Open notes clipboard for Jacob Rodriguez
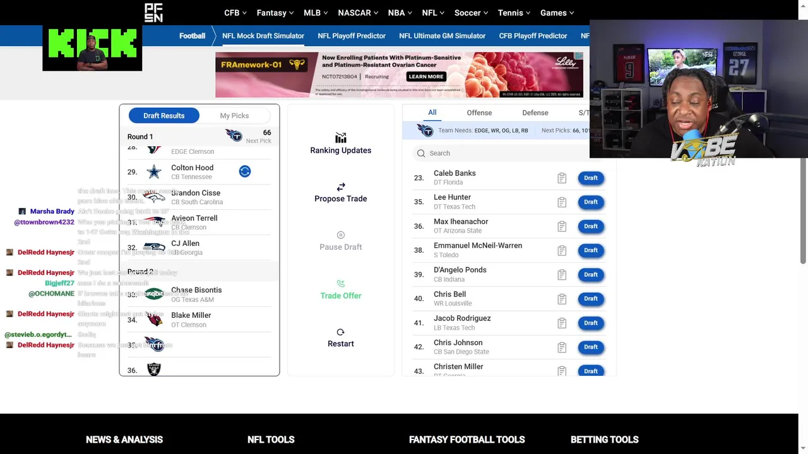Image resolution: width=808 pixels, height=454 pixels. click(x=562, y=323)
